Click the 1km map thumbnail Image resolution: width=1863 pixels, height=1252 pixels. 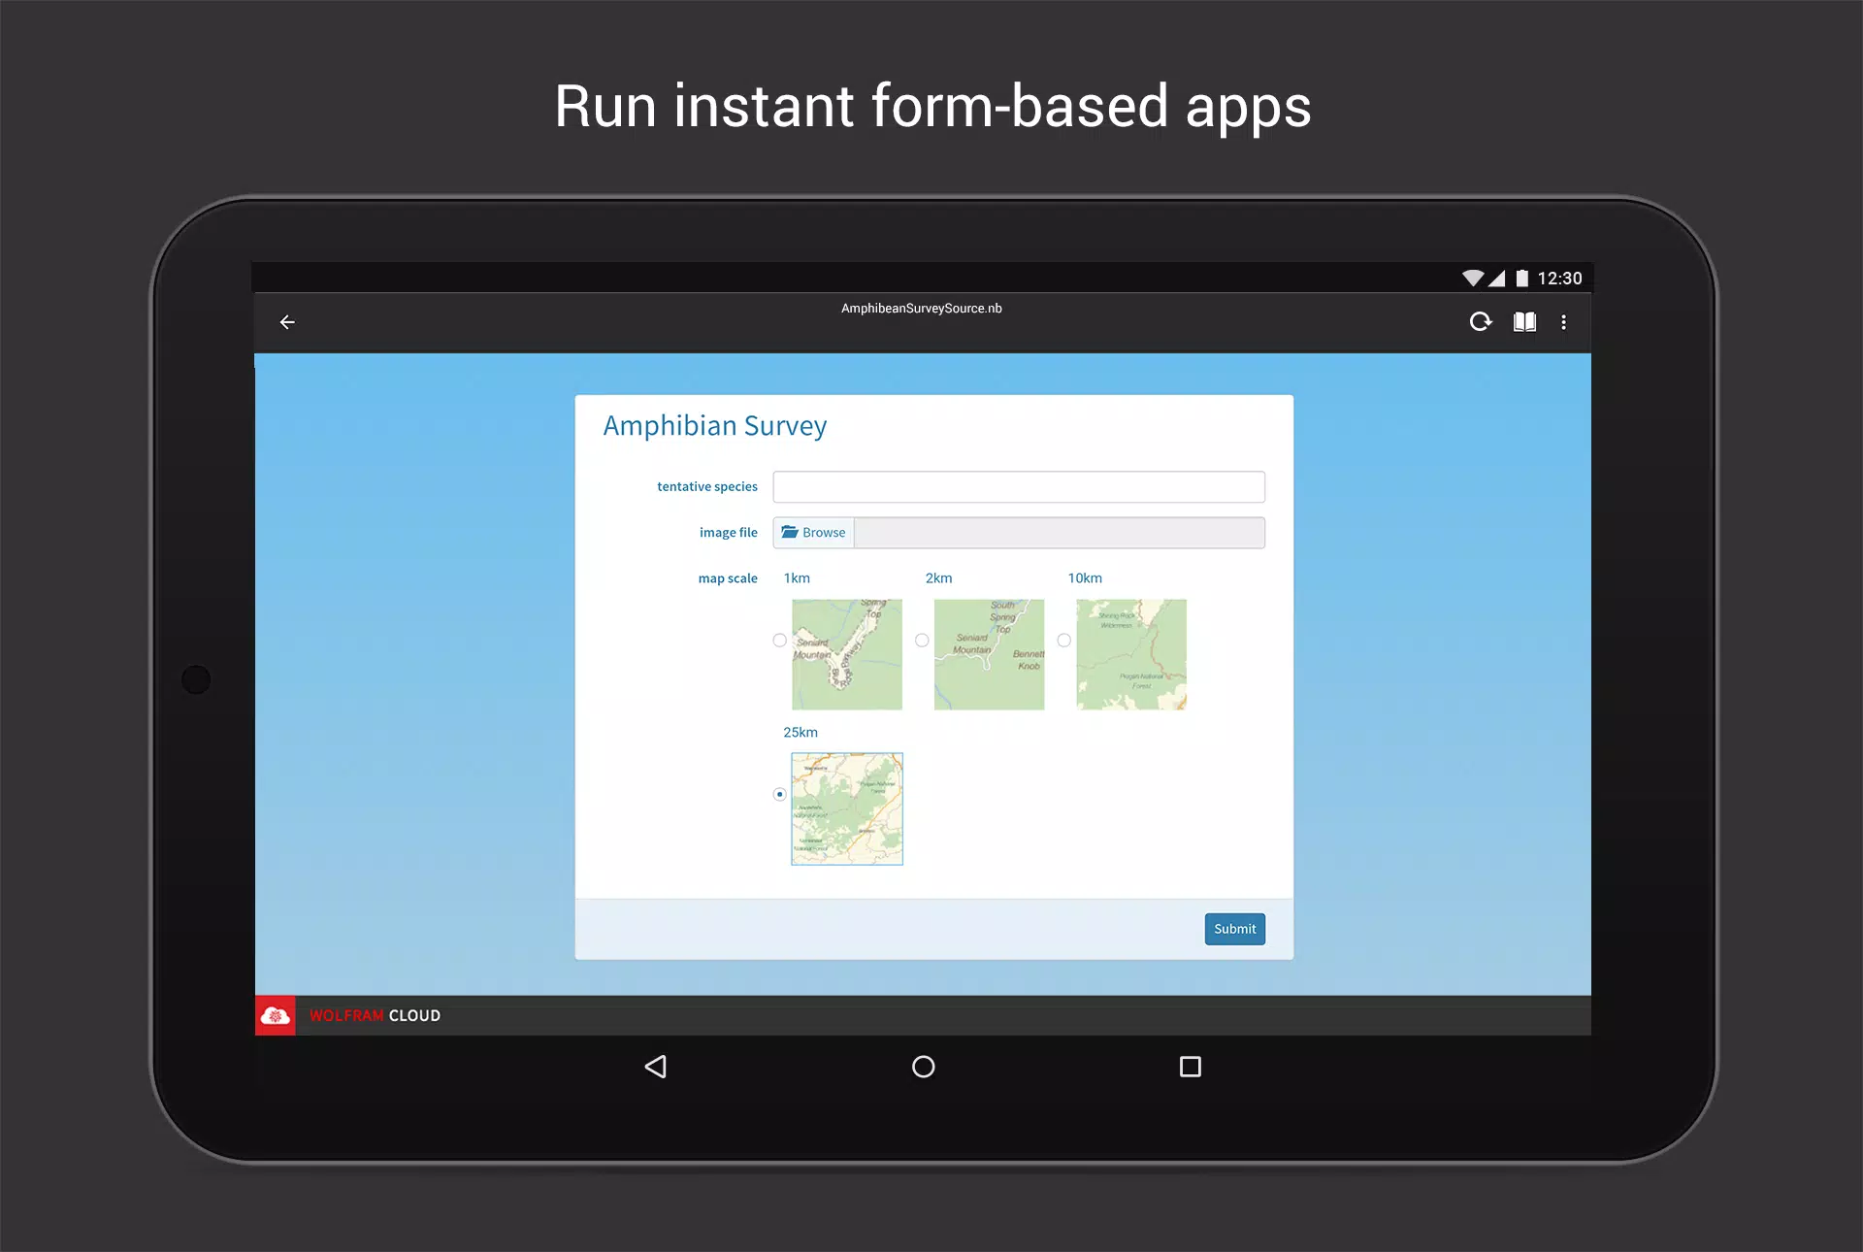[847, 654]
